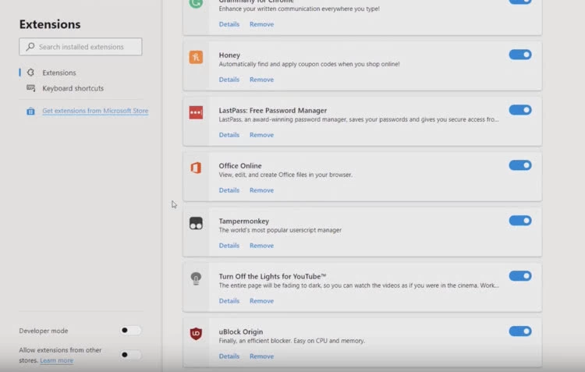Enable Allow extensions from other stores
This screenshot has height=372, width=585.
130,355
